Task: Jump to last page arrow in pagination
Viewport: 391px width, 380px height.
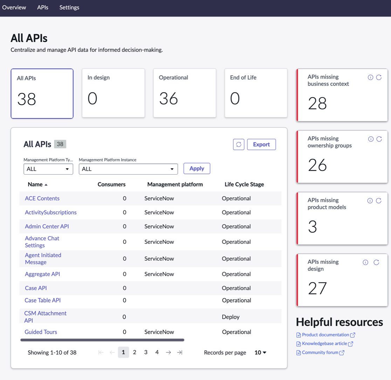Action: tap(179, 352)
